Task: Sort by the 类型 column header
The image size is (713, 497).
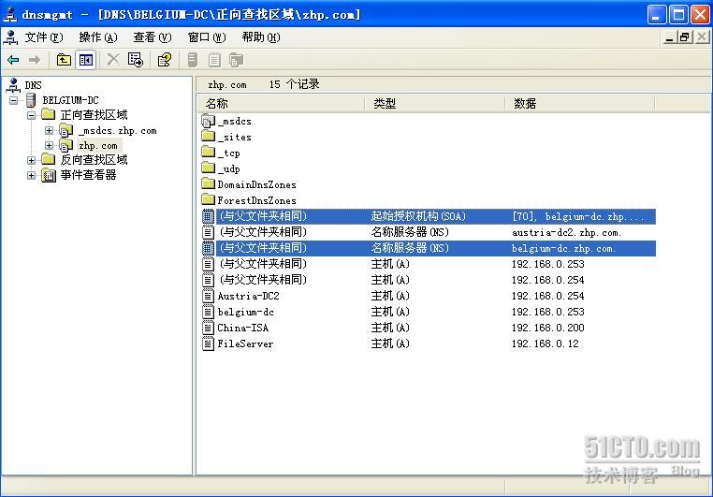Action: [x=434, y=104]
